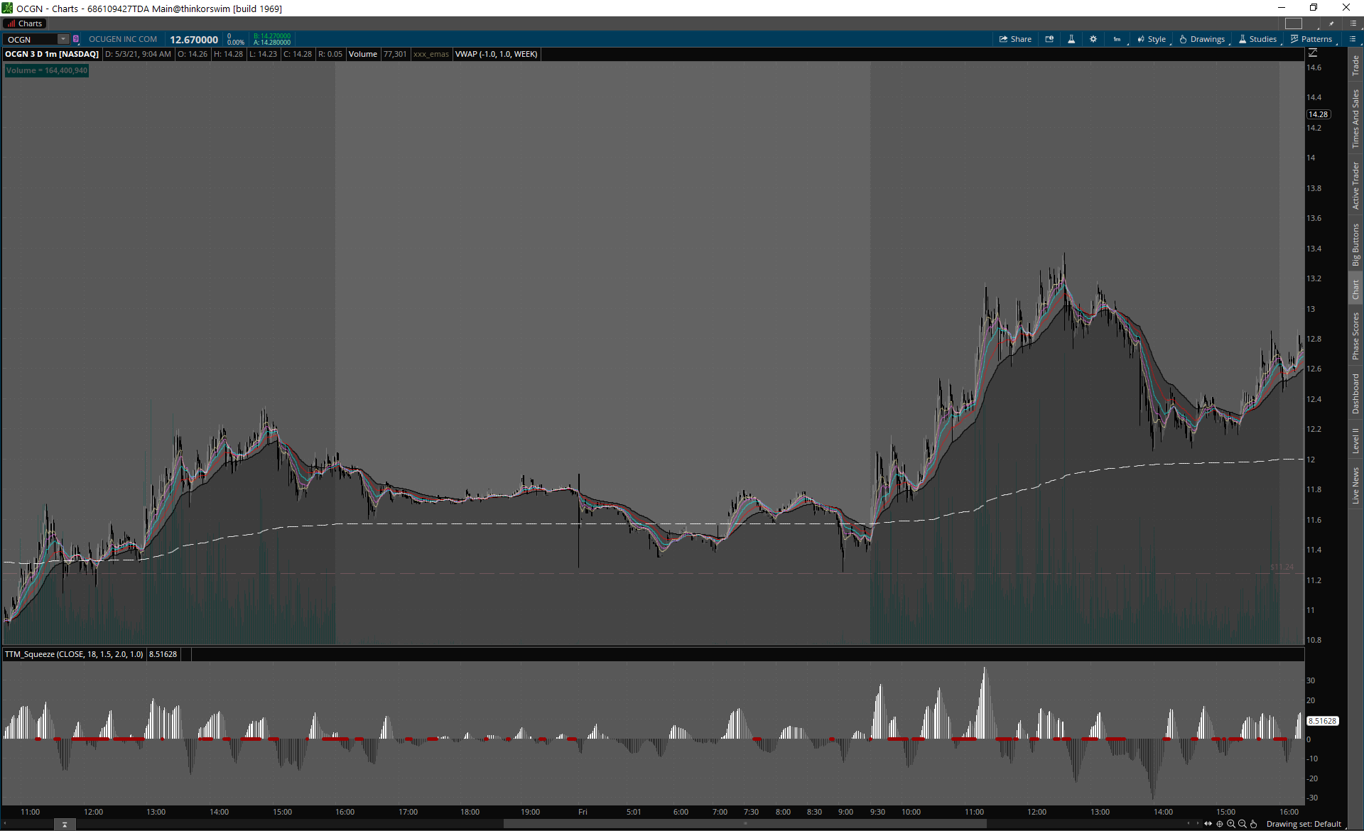Switch to Level II side tab

(x=1355, y=440)
